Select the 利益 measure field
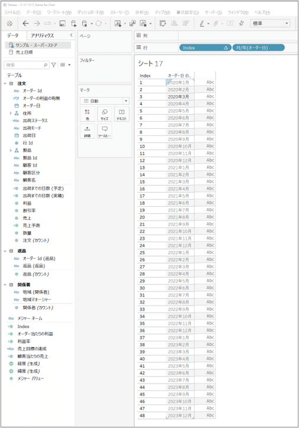The image size is (299, 428). 27,203
